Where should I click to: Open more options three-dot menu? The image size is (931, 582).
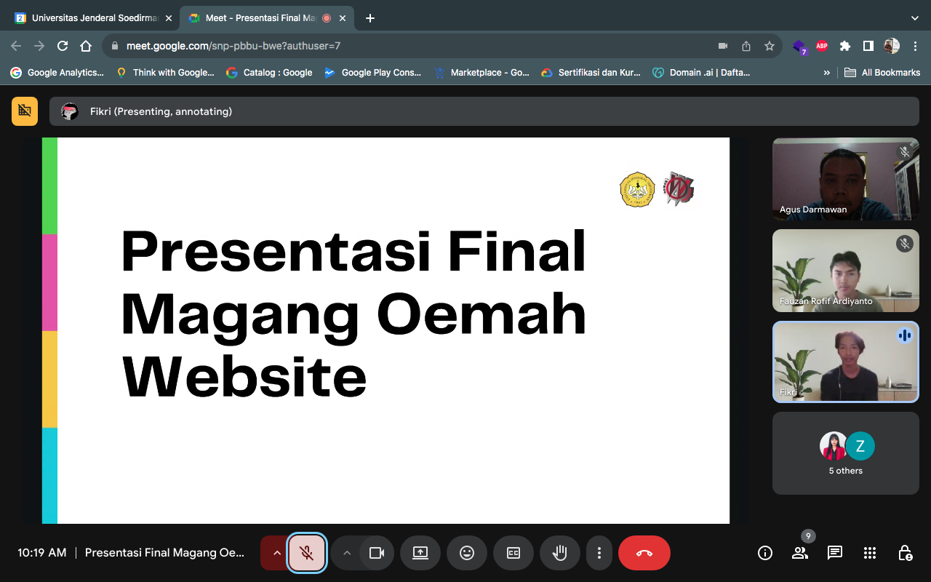599,553
